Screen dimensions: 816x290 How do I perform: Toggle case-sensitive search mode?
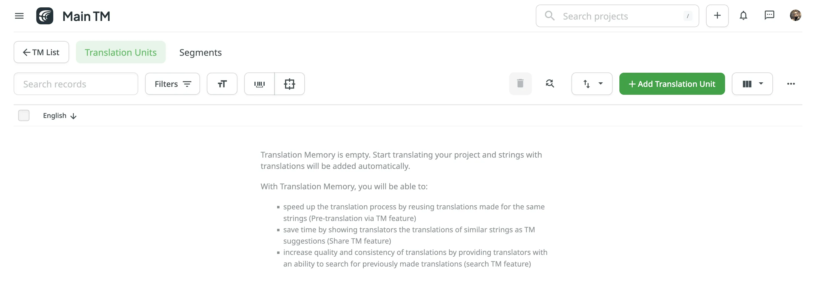[x=222, y=83]
